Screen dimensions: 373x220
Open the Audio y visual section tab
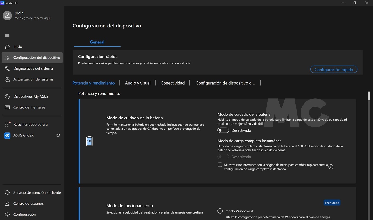pos(138,83)
